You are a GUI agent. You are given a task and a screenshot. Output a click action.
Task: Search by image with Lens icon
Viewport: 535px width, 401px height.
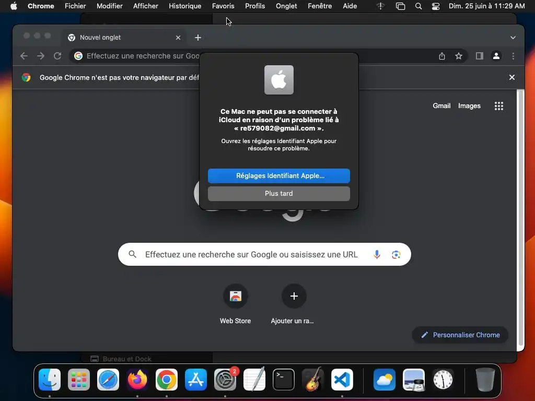[x=396, y=254]
